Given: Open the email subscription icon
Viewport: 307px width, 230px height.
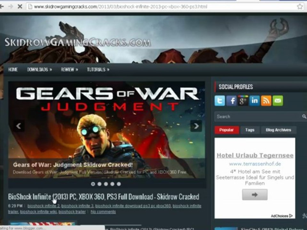Looking at the screenshot, I should 278,101.
